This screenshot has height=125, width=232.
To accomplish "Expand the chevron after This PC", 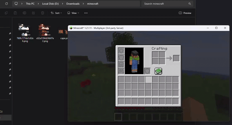I will click(x=38, y=4).
